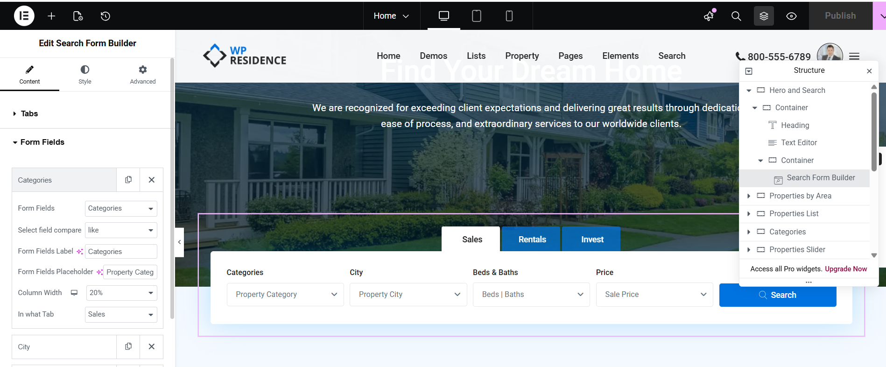Expand Properties by Area in Structure
The width and height of the screenshot is (886, 367).
click(749, 196)
